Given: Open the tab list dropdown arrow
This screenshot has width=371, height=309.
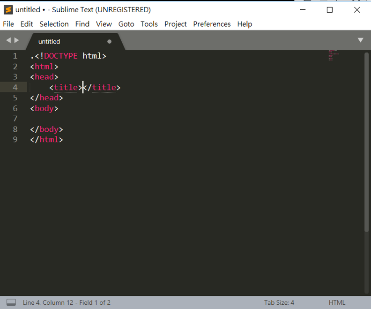Looking at the screenshot, I should point(360,40).
